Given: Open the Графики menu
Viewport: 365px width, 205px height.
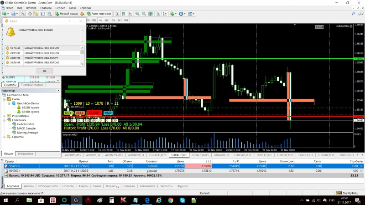Looking at the screenshot, I should point(46,8).
